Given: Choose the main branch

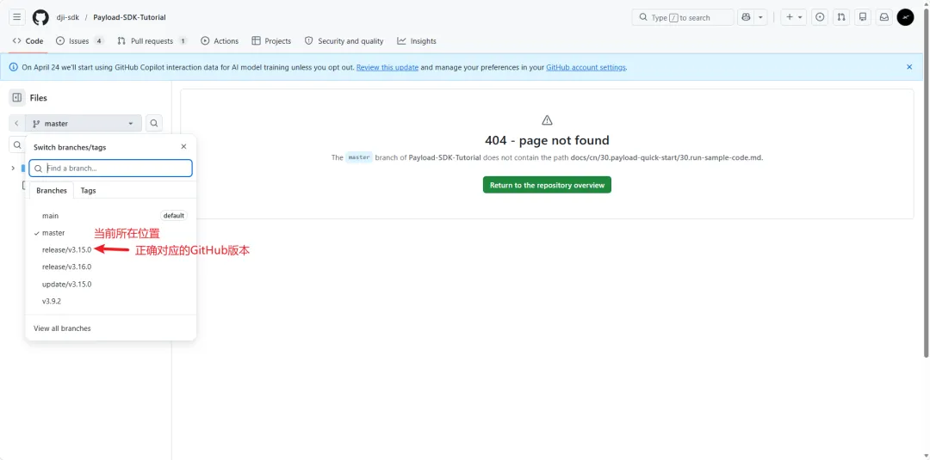Looking at the screenshot, I should click(x=110, y=216).
